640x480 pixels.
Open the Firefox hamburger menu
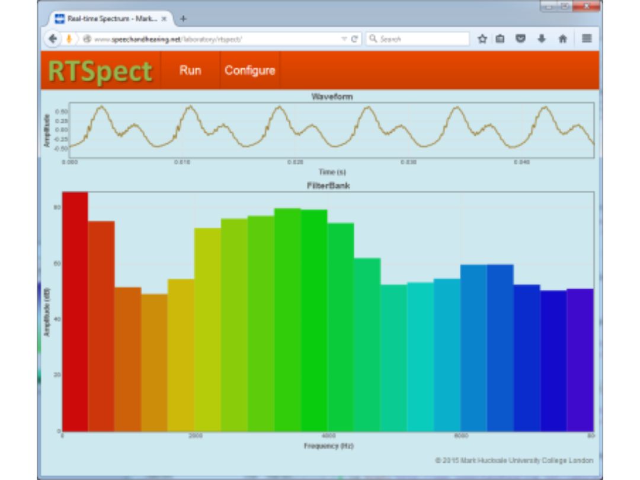coord(587,39)
